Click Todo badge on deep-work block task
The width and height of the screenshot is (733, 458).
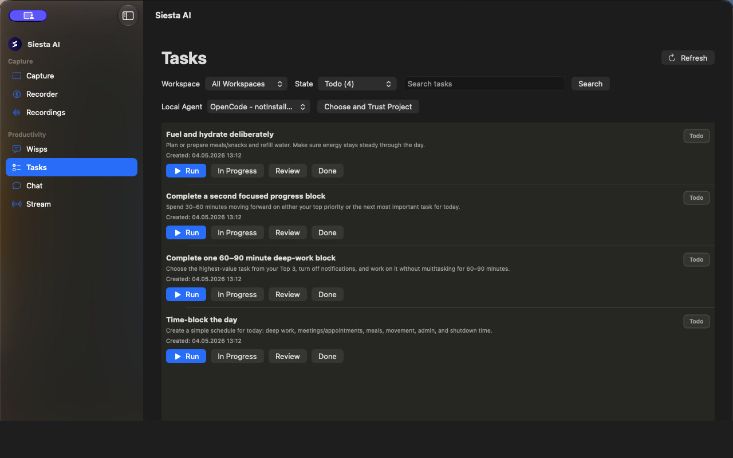pos(696,259)
